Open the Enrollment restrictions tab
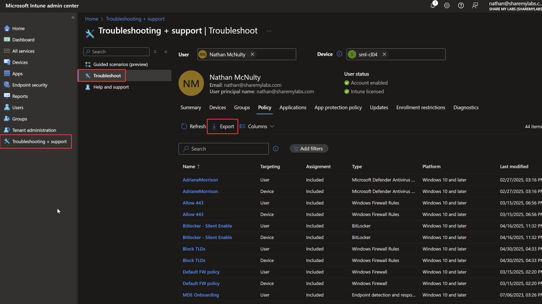 pyautogui.click(x=421, y=108)
